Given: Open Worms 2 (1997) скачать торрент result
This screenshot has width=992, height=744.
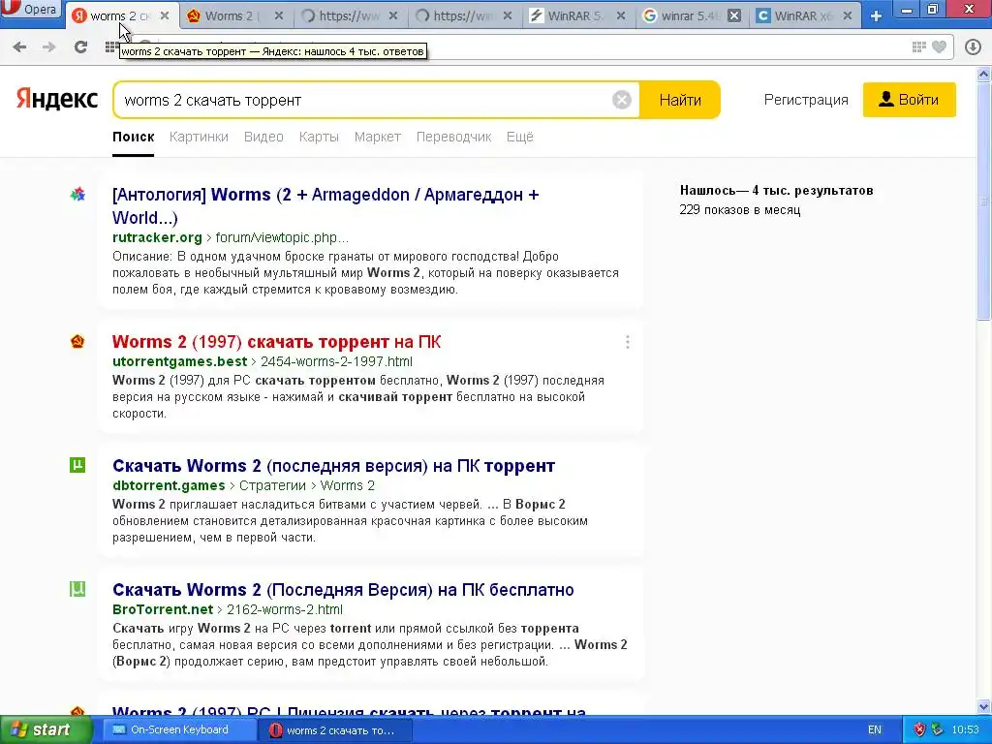Looking at the screenshot, I should 276,342.
